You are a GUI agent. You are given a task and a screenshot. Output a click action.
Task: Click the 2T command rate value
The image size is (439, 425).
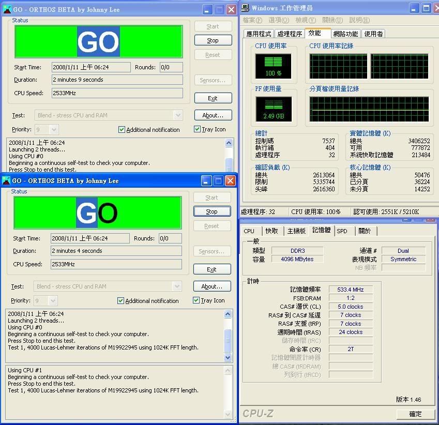pos(351,349)
